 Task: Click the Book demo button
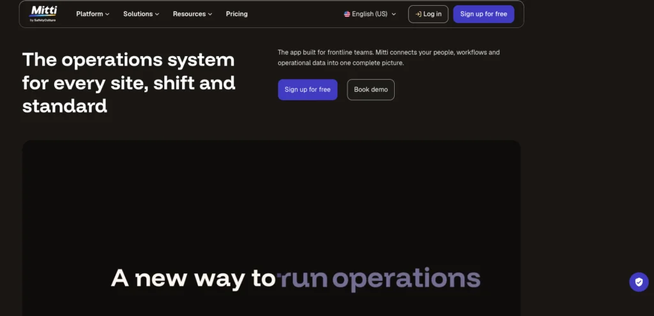[x=371, y=89]
